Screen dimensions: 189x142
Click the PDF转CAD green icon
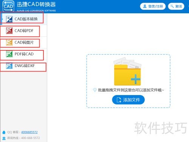coord(9,54)
